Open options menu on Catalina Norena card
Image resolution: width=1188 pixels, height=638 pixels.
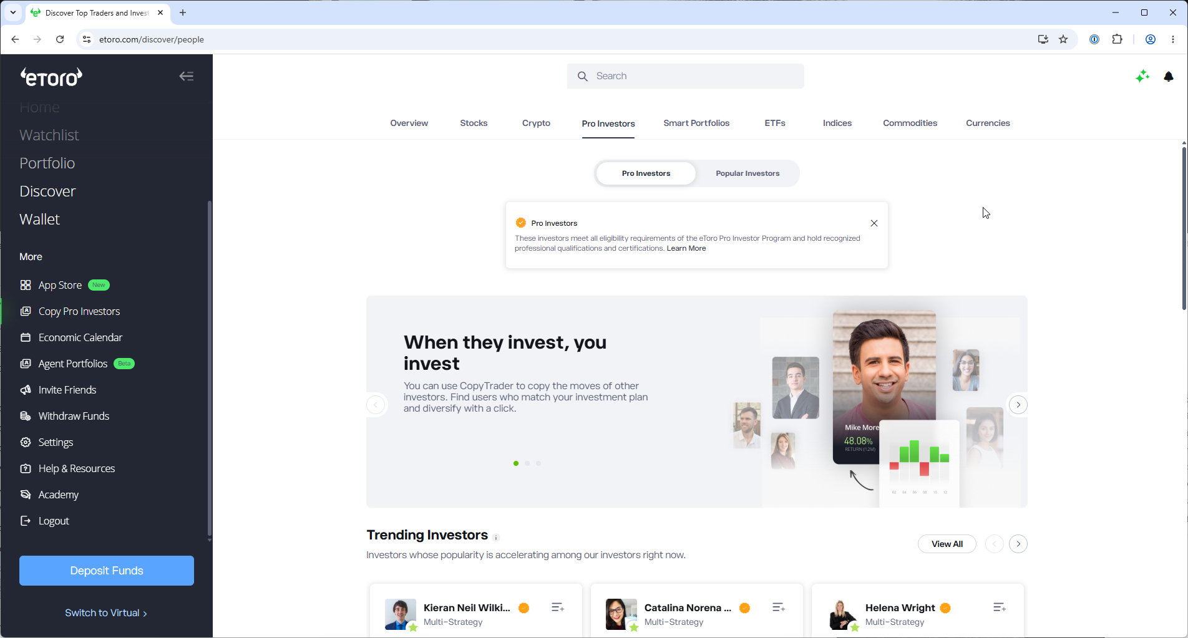point(779,607)
